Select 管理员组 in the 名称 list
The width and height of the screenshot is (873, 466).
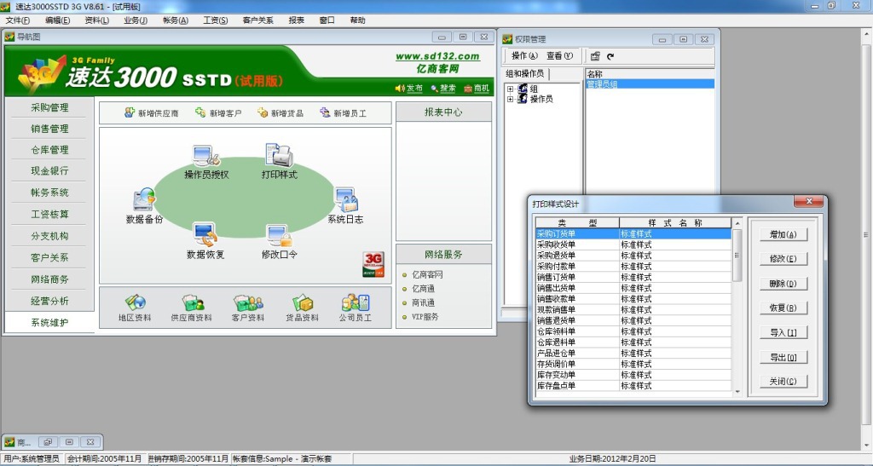[650, 84]
